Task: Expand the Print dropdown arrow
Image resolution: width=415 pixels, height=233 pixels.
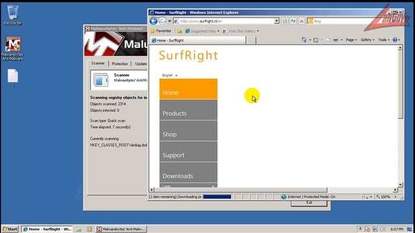Action: pyautogui.click(x=342, y=40)
